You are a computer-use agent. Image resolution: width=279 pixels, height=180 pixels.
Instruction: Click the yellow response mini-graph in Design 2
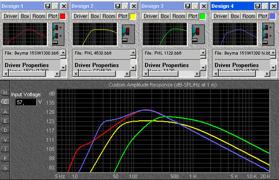[x=95, y=34]
